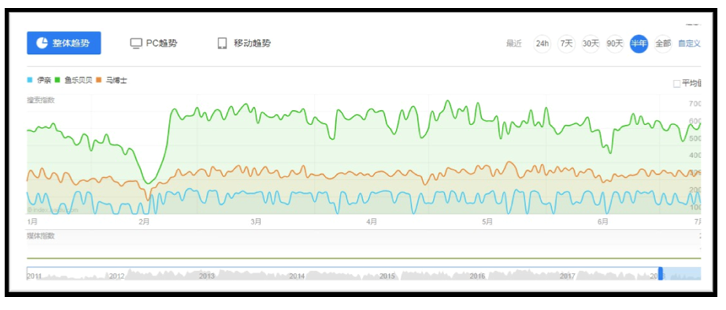Click the blue timeline range slider handle
This screenshot has height=310, width=726.
660,274
